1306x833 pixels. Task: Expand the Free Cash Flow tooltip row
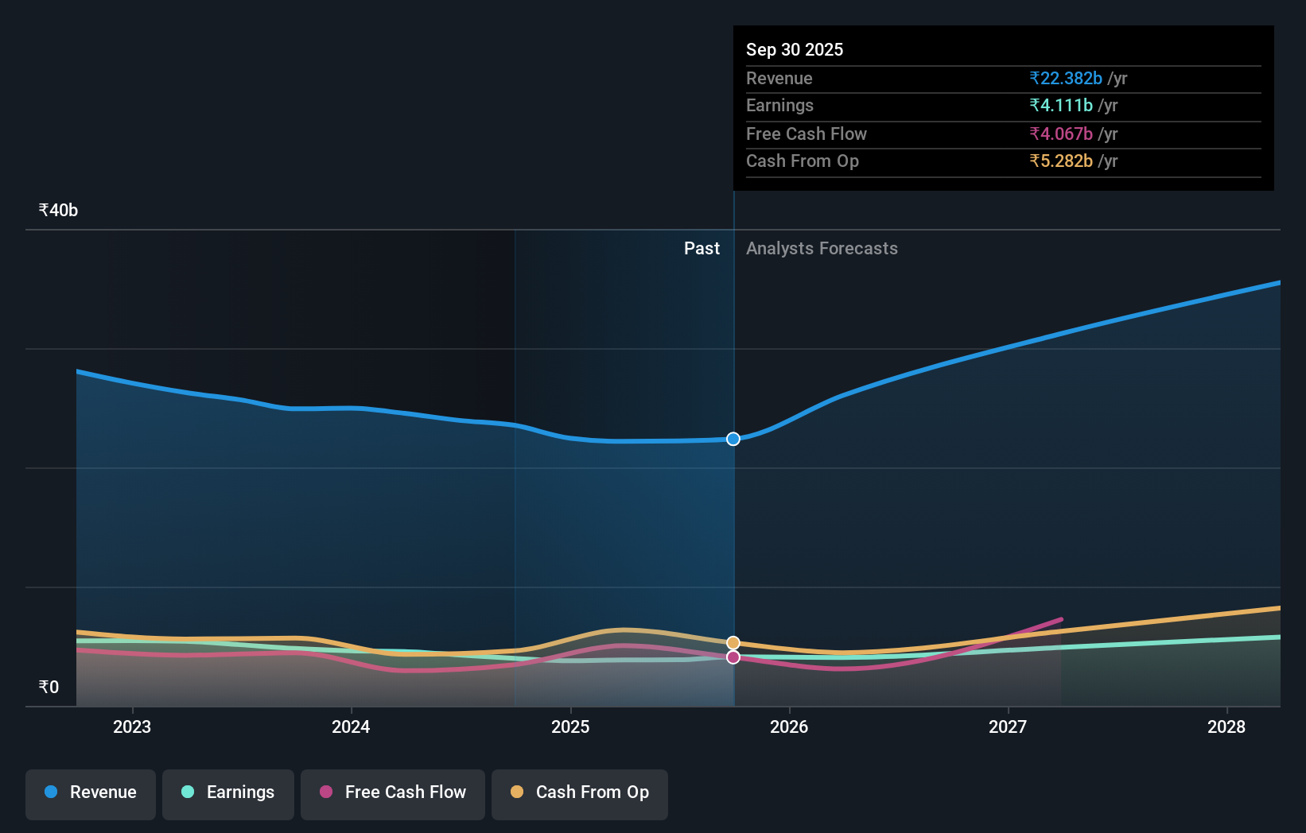click(x=1004, y=134)
